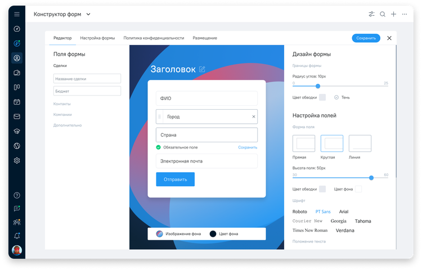Screen dimensions: 422x270
Task: Expand the Компании fields section
Action: click(62, 115)
